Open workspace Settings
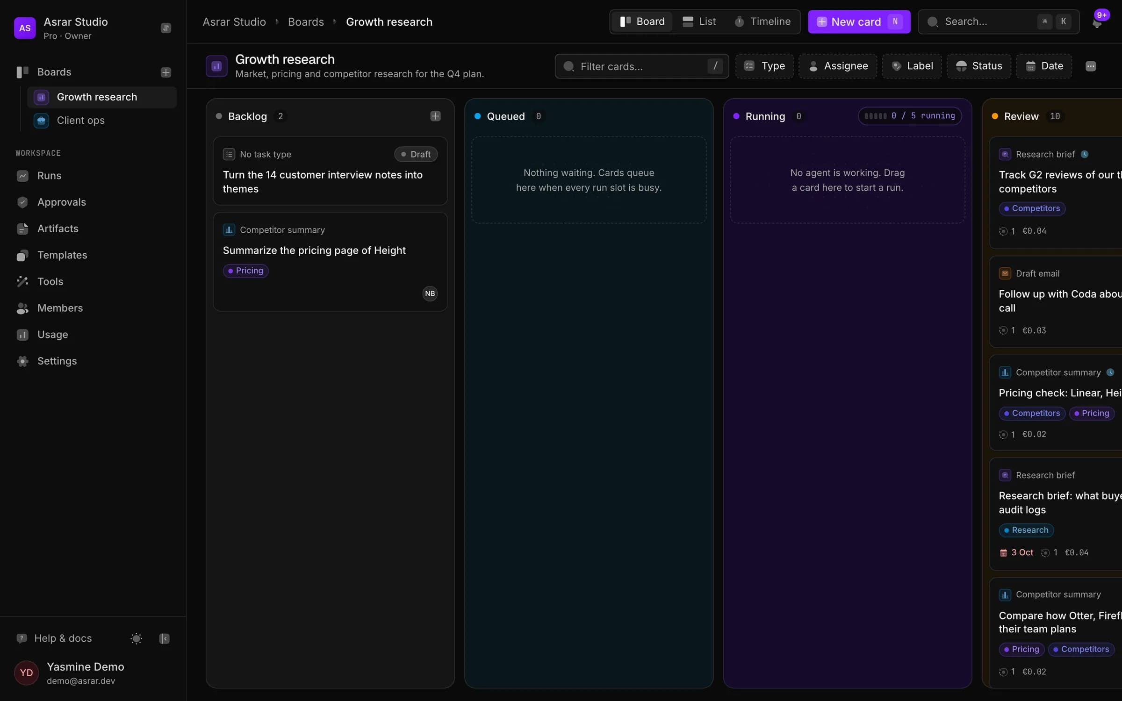The image size is (1122, 701). (x=93, y=361)
